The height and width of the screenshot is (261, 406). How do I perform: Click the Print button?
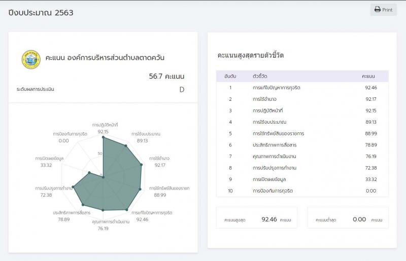(383, 10)
